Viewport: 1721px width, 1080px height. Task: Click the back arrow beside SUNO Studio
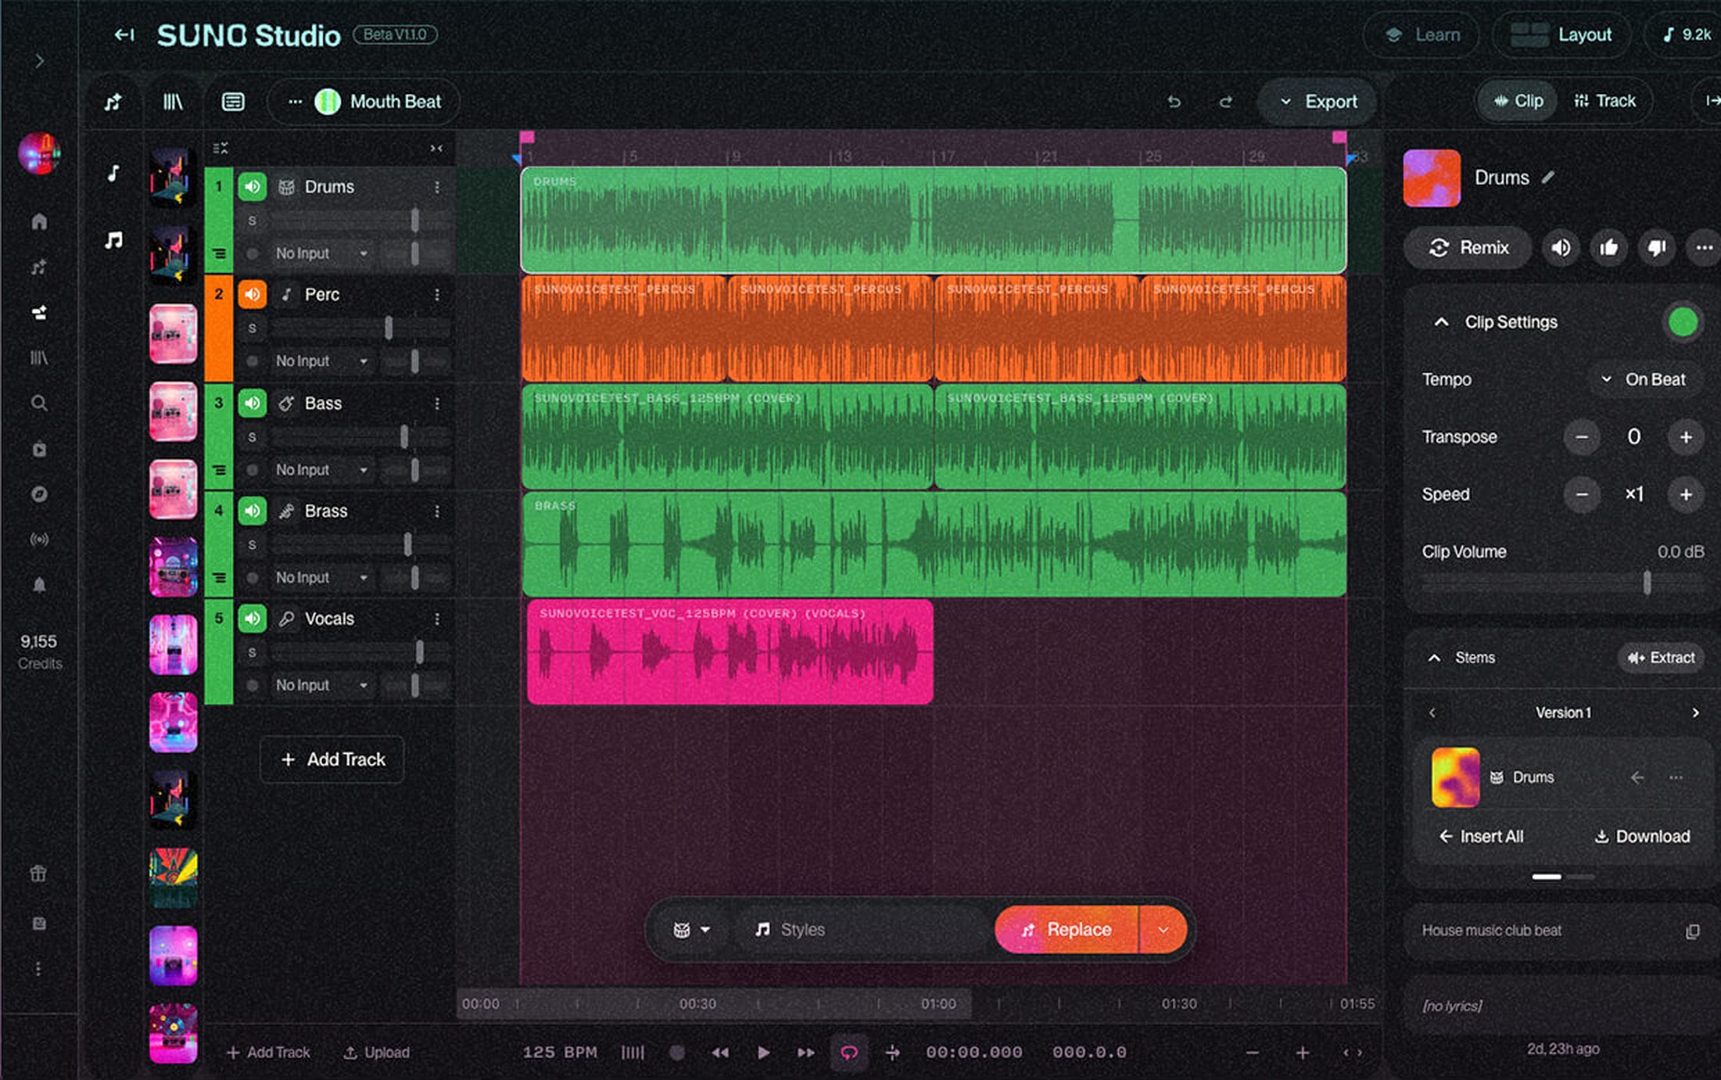[124, 35]
